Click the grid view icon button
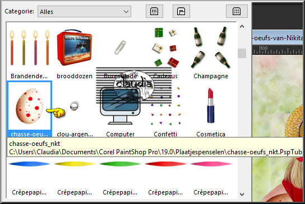Screen dimensions: 305x204 237,11
